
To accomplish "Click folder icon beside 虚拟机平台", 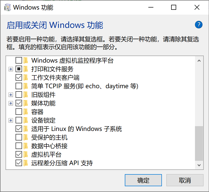I will click(26, 154).
